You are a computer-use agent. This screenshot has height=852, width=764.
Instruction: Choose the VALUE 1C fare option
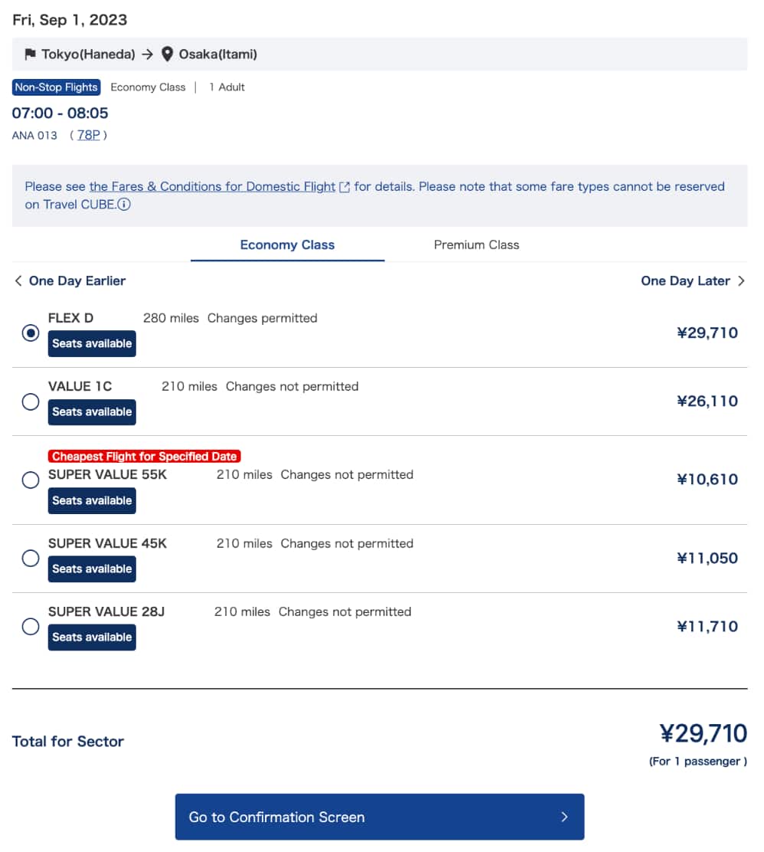(31, 401)
